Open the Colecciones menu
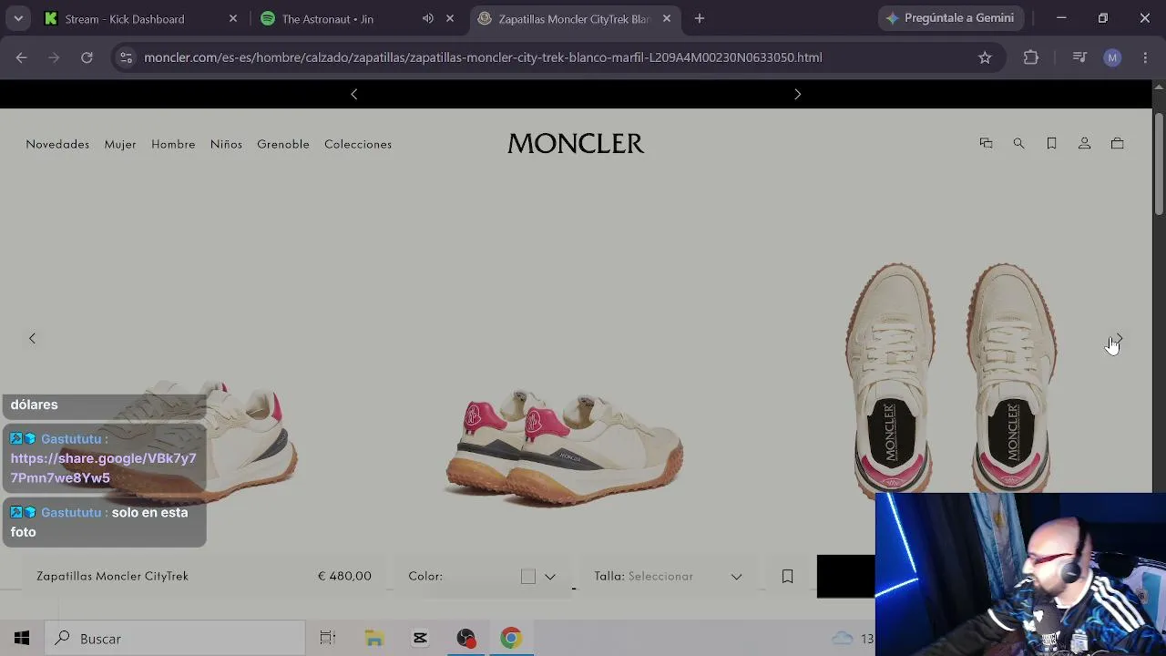1166x656 pixels. coord(358,144)
